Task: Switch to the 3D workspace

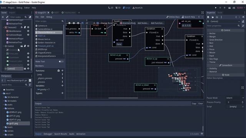Action: 118,8
